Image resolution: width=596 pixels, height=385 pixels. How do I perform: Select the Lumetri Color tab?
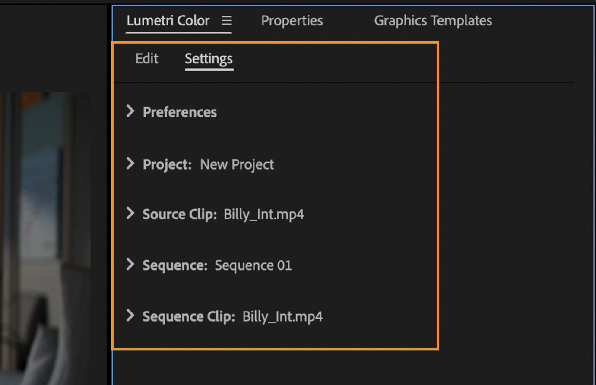[168, 20]
